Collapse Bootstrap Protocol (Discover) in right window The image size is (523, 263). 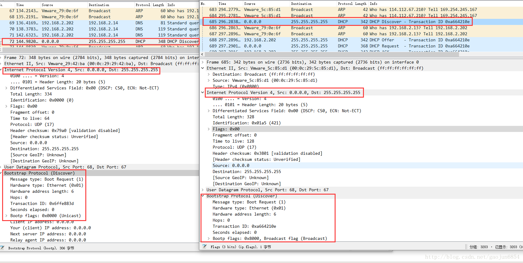point(203,196)
